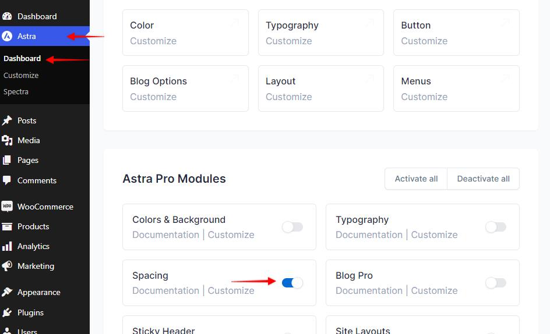Click the Marketing megaphone icon
The width and height of the screenshot is (550, 334).
click(x=7, y=266)
